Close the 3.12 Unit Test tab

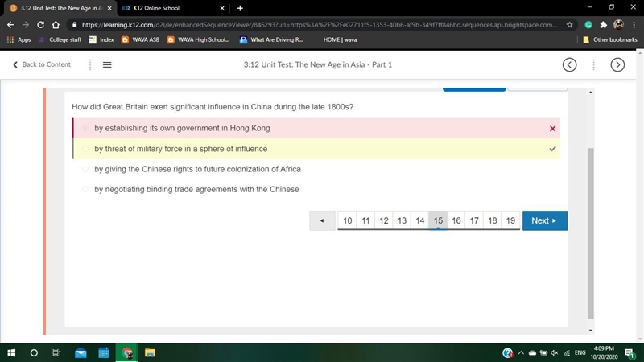109,8
